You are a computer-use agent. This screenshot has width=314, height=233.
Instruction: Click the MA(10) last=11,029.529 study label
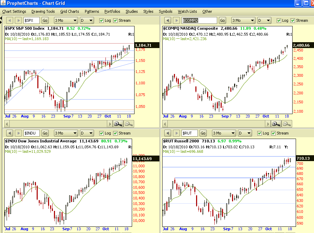click(x=28, y=151)
